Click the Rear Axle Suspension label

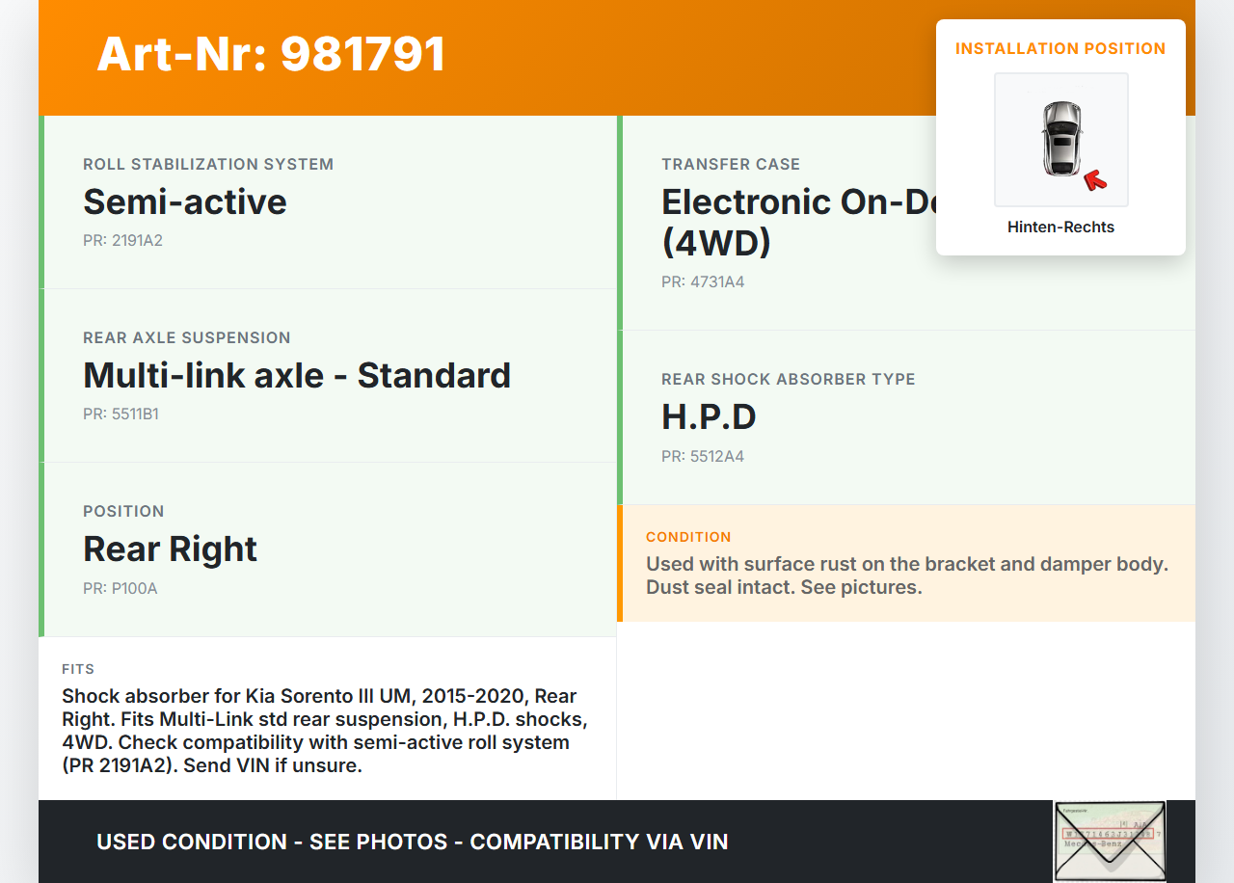[187, 337]
